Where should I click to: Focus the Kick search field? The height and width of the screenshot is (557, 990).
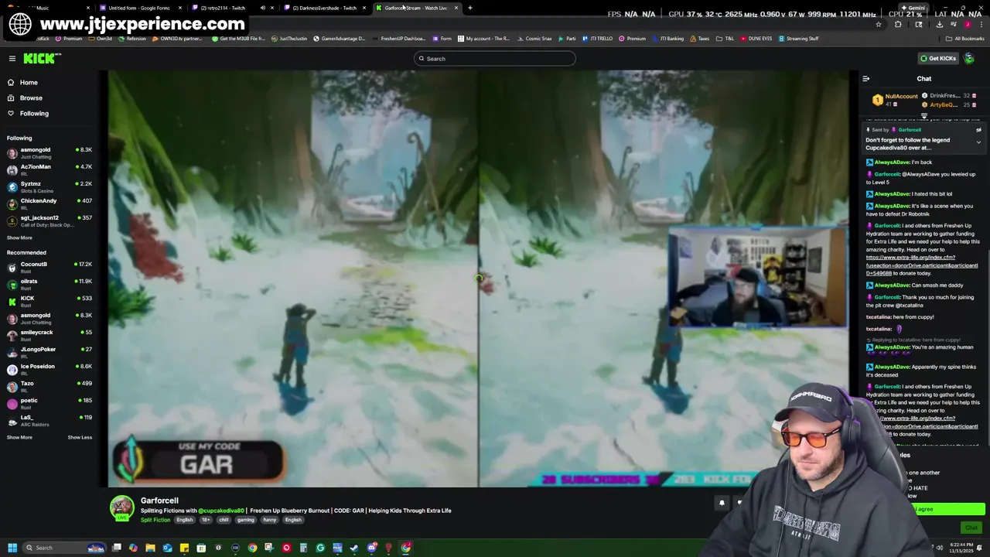[495, 59]
